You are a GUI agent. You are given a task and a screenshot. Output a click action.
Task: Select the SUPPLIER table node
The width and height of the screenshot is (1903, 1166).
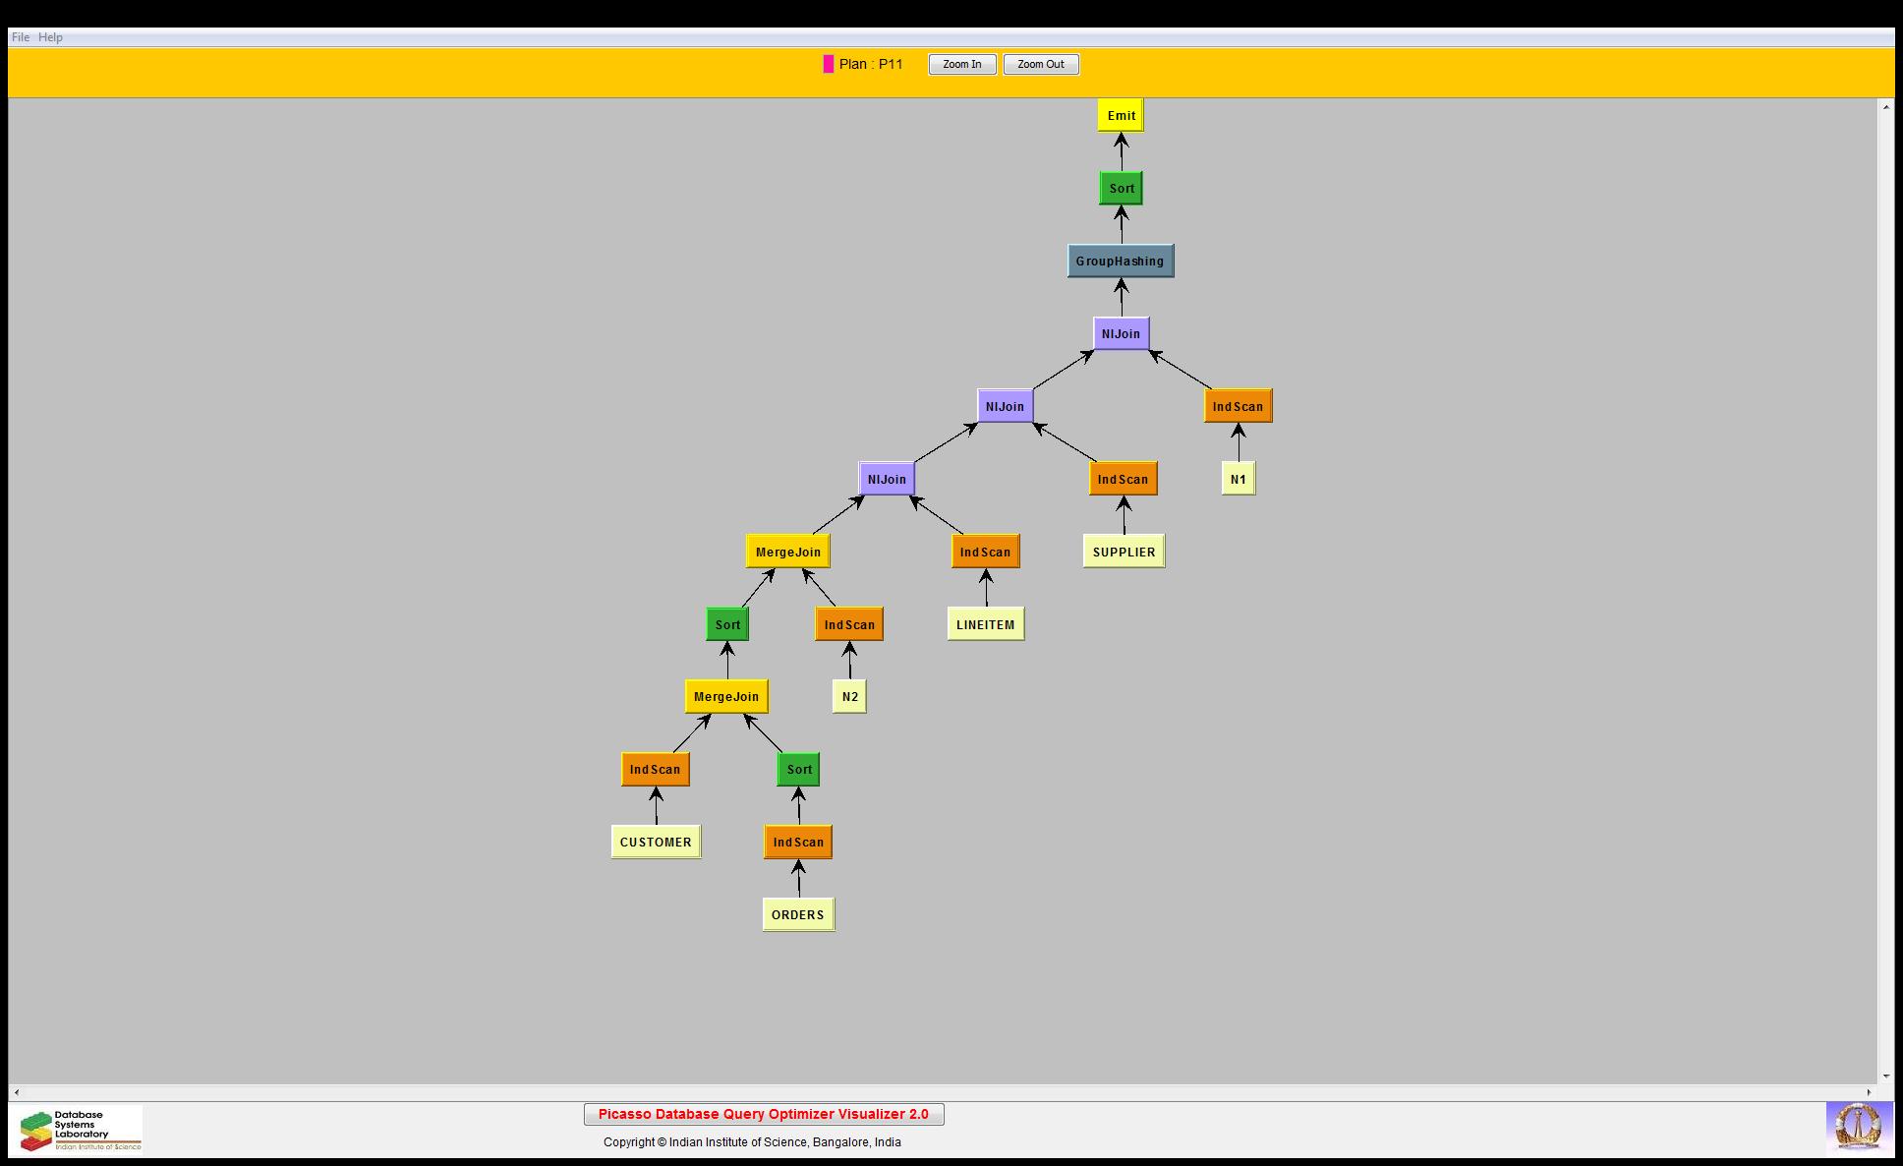coord(1124,552)
